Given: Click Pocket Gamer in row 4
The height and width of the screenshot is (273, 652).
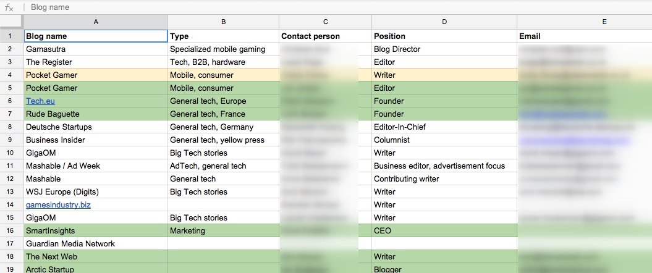Looking at the screenshot, I should [96, 75].
